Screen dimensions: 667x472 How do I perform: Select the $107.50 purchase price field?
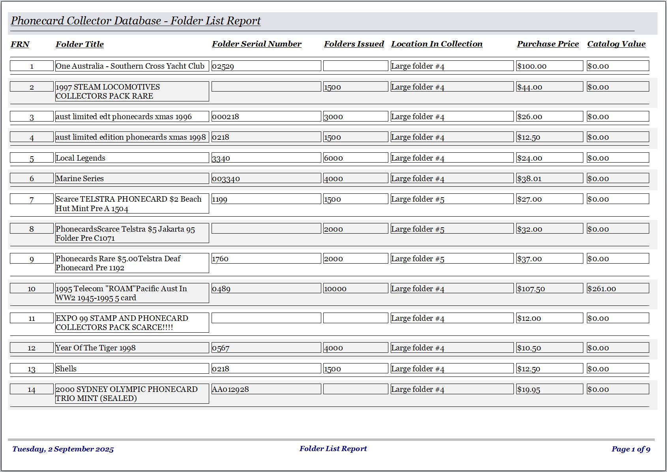[x=549, y=288]
